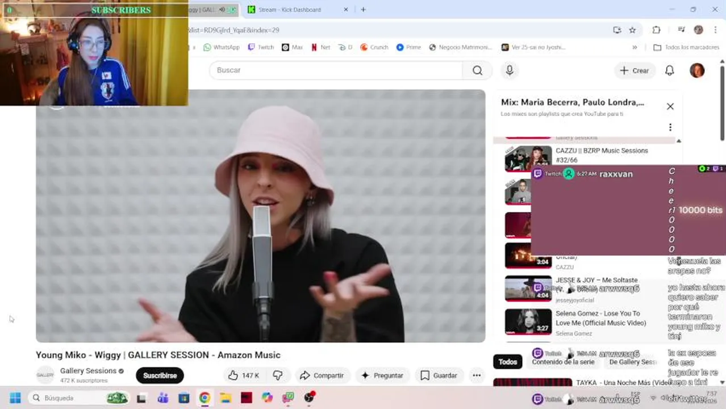Open the OBS taskbar icon
Screen dimensions: 726x409
click(x=309, y=398)
